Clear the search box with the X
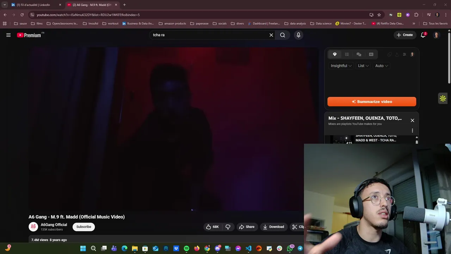Viewport: 451px width, 254px height. coord(271,35)
